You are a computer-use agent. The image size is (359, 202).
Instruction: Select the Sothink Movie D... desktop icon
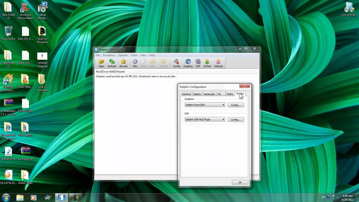tap(8, 83)
